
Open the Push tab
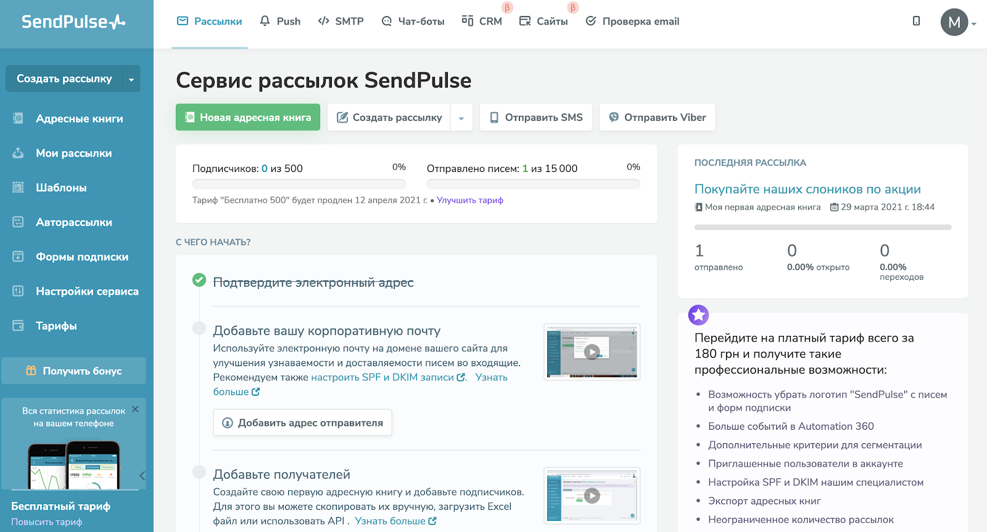(280, 22)
